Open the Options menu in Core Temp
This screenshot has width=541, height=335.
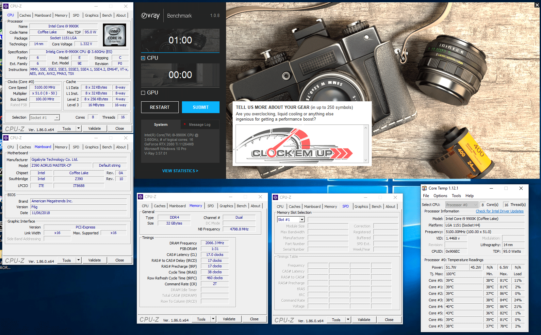[x=440, y=196]
